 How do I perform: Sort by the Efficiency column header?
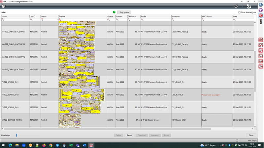pyautogui.click(x=134, y=16)
